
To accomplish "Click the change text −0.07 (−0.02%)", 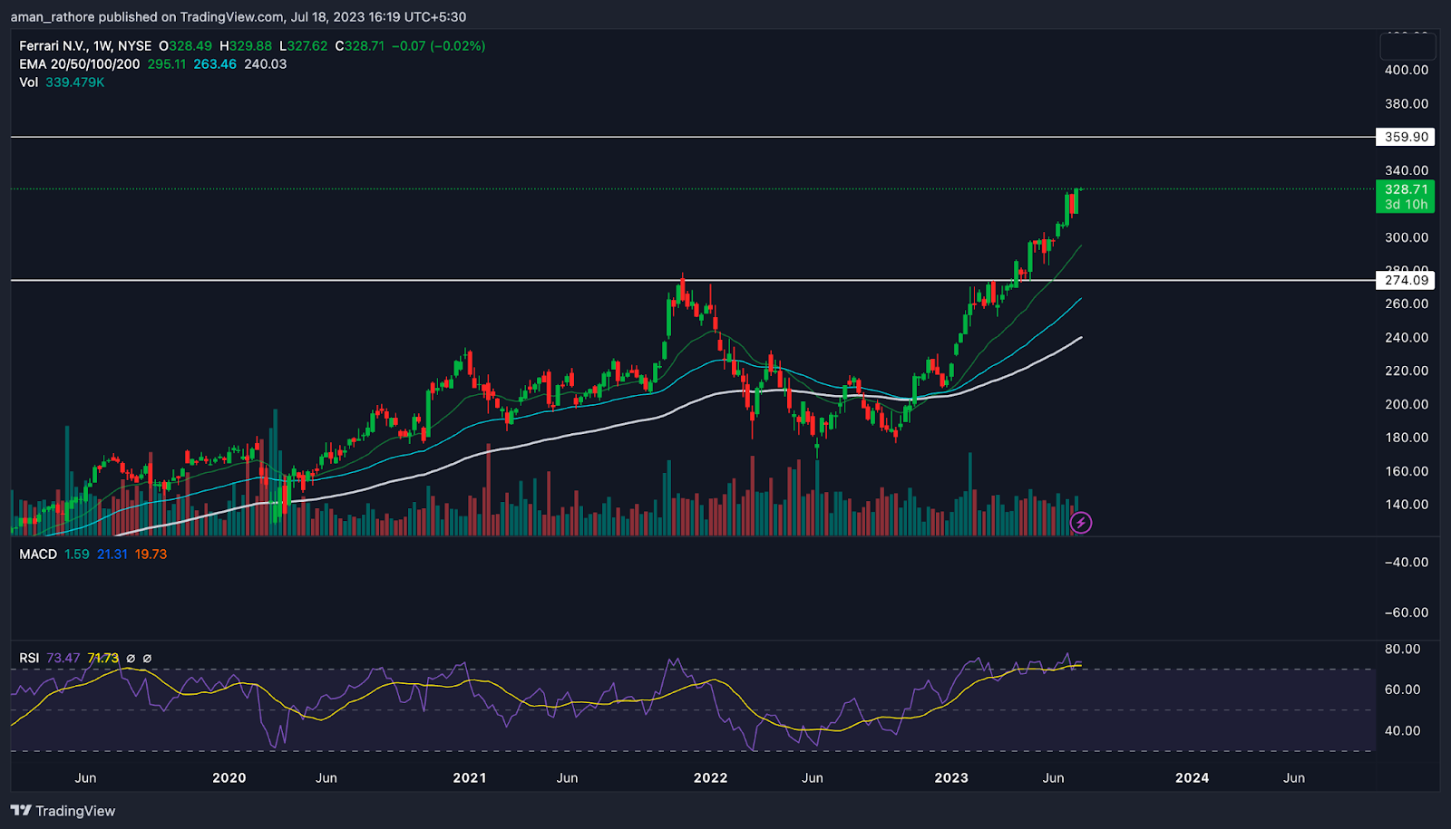I will 439,45.
